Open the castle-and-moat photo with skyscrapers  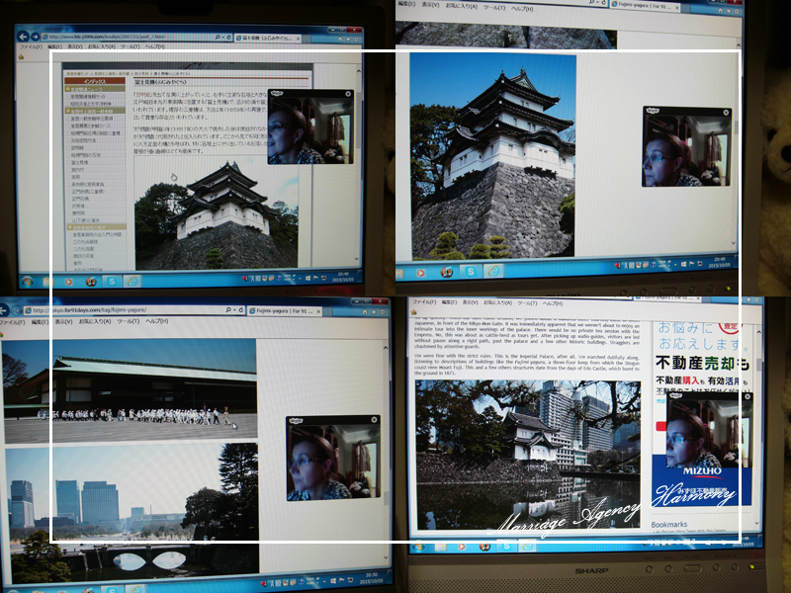tap(528, 454)
